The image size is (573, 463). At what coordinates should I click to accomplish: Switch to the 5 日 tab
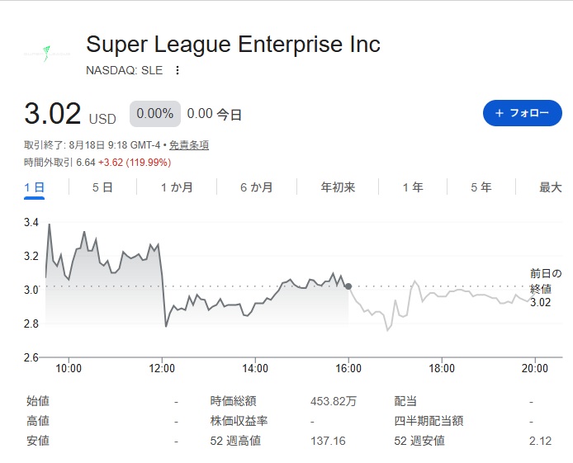click(102, 187)
